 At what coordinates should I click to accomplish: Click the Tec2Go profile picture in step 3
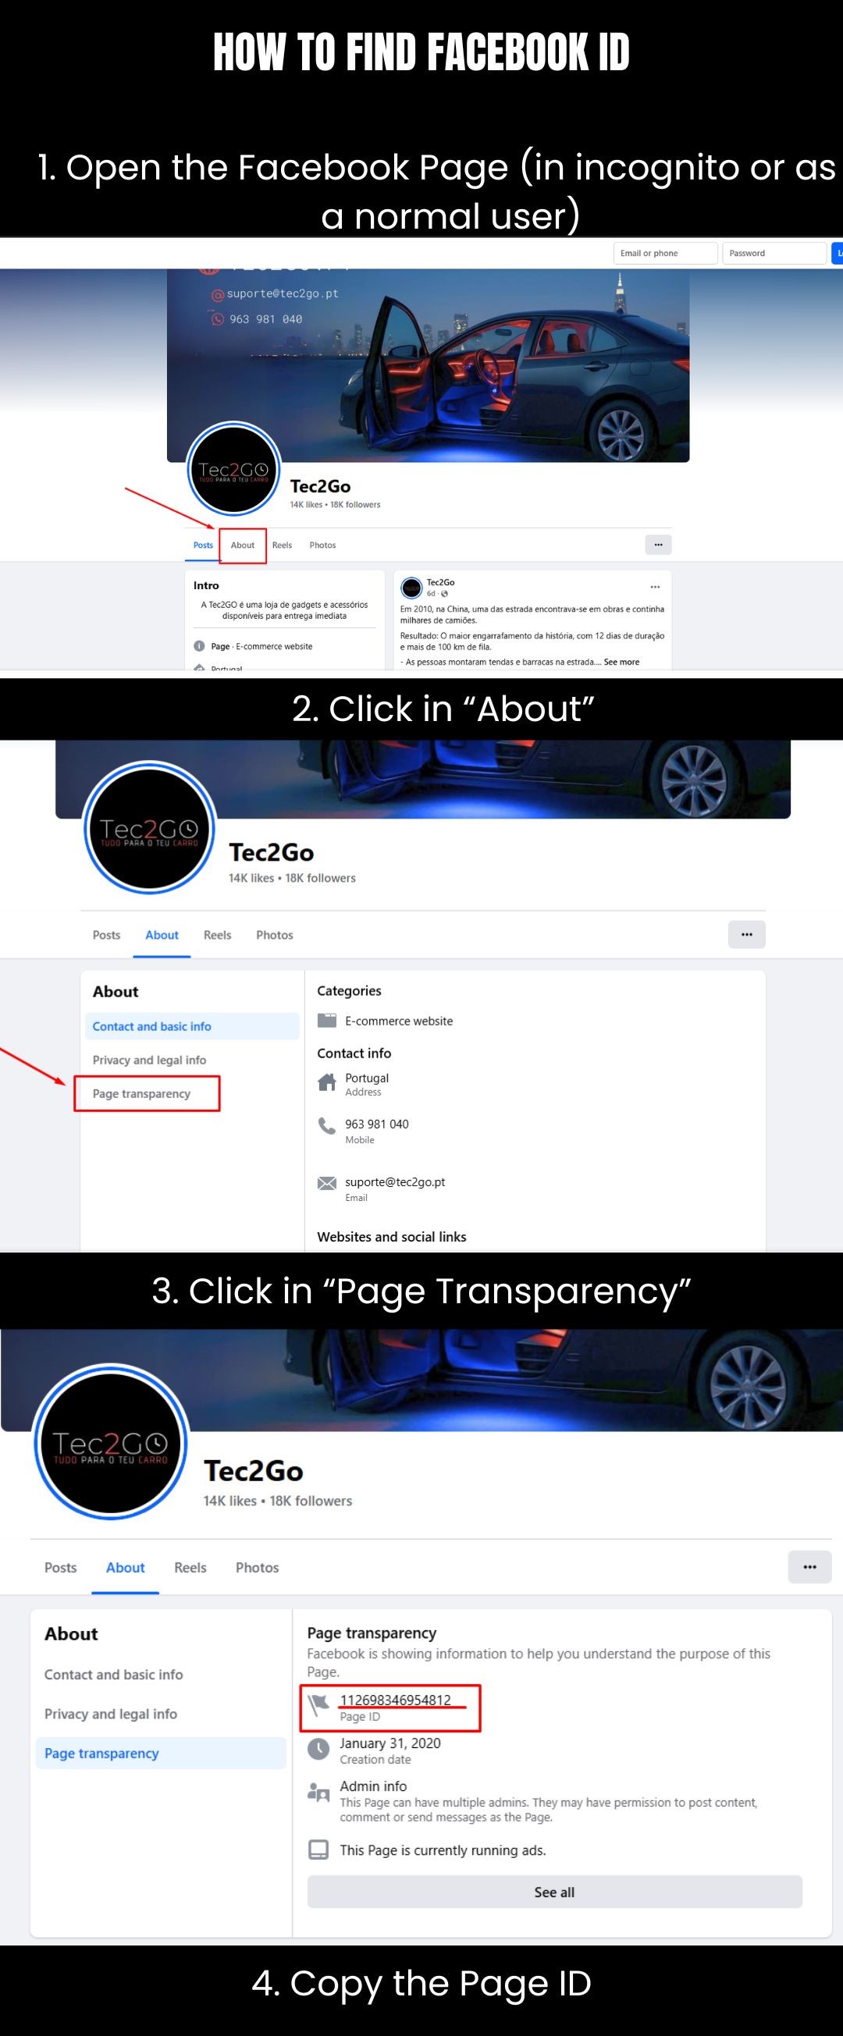[111, 1441]
